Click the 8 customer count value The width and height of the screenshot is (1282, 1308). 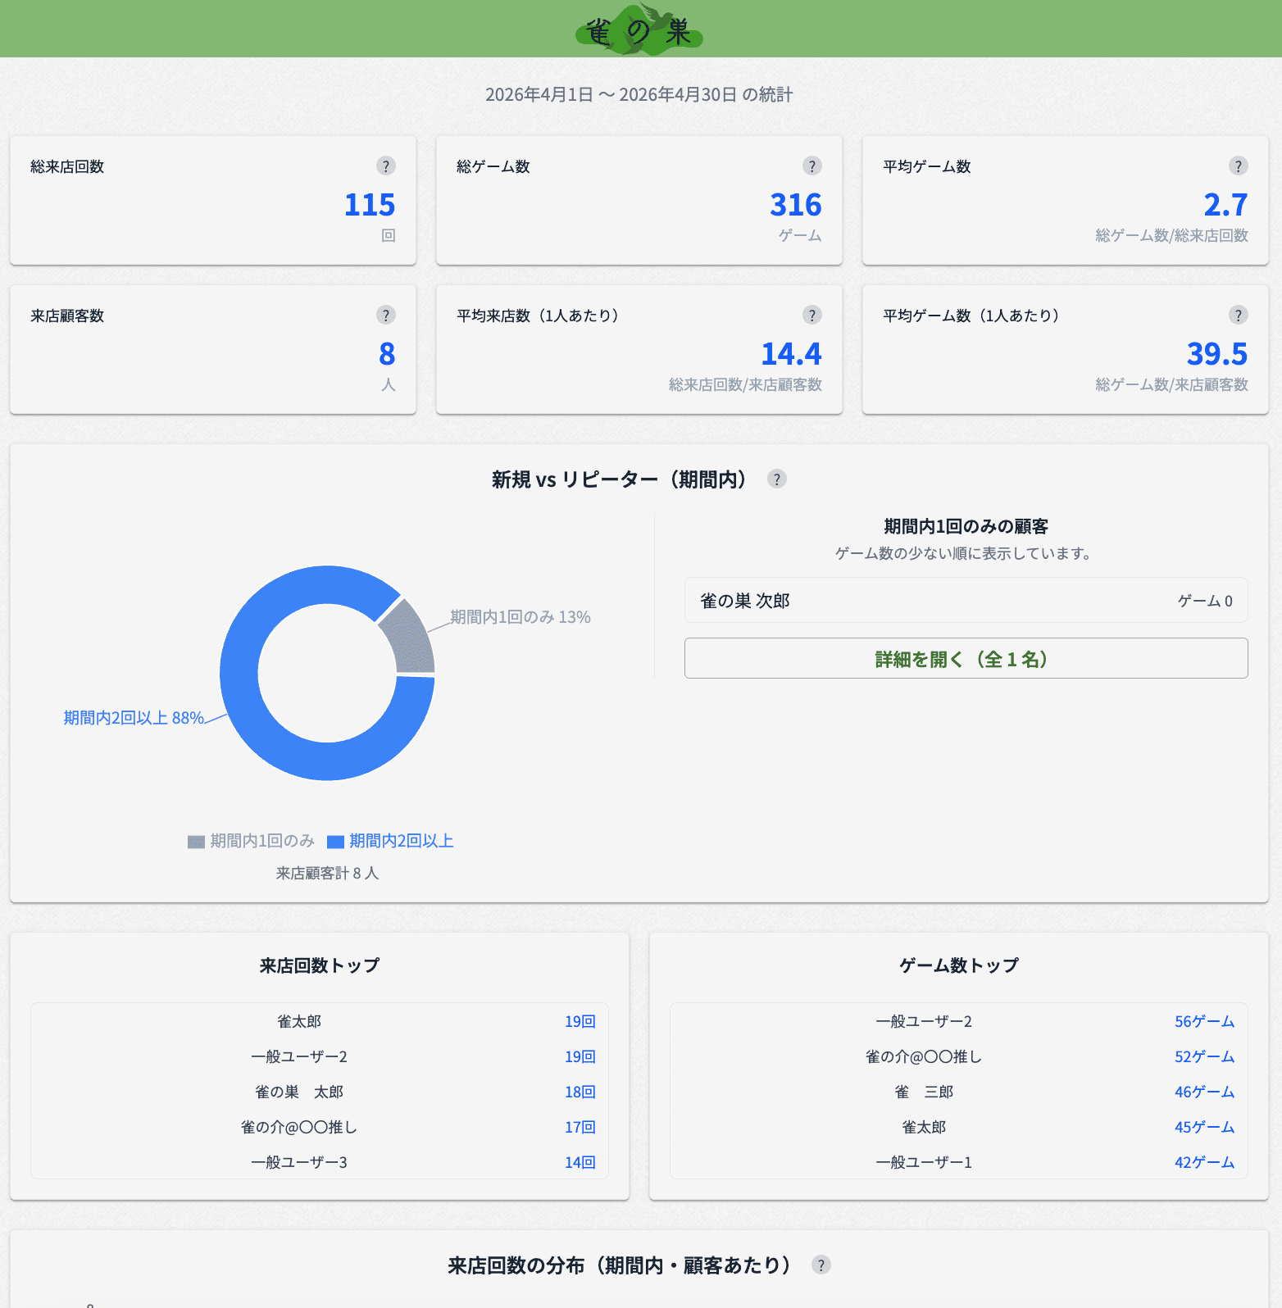pos(387,354)
